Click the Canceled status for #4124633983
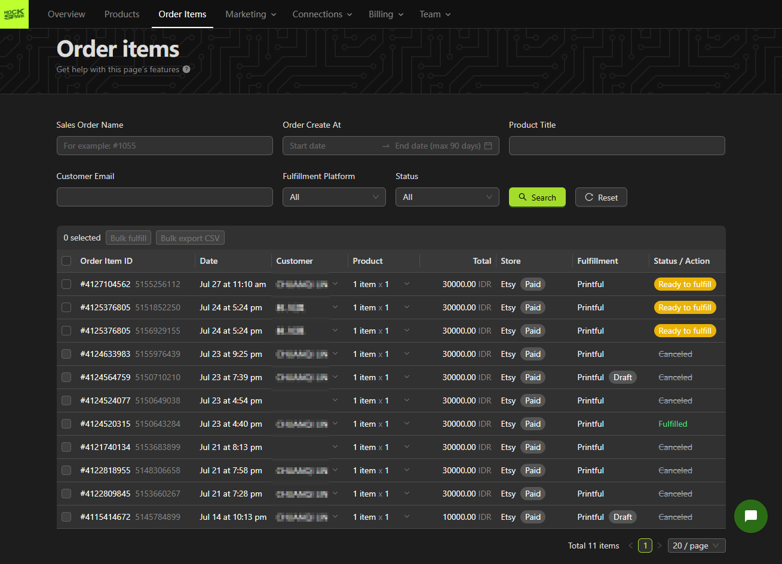 [x=675, y=354]
